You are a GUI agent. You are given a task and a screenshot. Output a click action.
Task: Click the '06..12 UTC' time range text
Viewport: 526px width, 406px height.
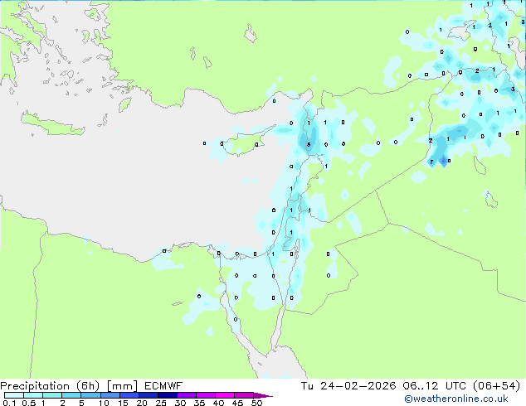tap(435, 386)
